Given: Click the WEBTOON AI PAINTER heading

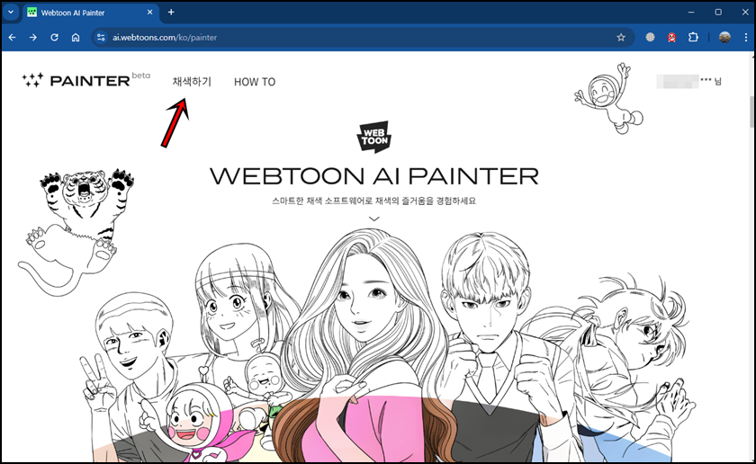Looking at the screenshot, I should (374, 176).
